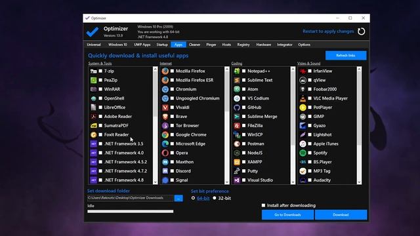This screenshot has height=236, width=420.
Task: Check the NodeJS checkbox
Action: pos(243,153)
